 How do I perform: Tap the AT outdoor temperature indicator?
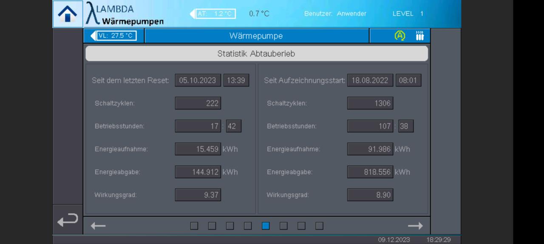tap(213, 14)
